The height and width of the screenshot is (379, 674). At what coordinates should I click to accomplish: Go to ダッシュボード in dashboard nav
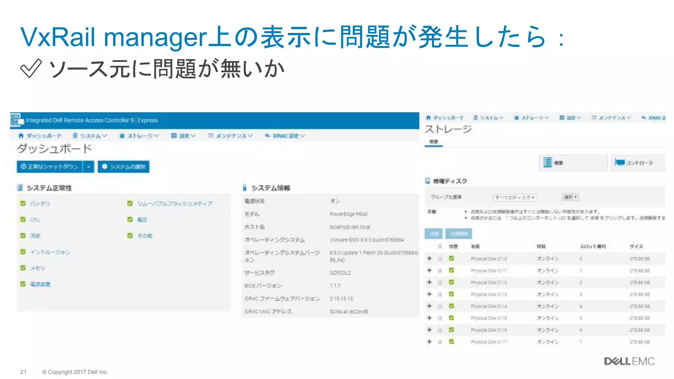point(40,136)
